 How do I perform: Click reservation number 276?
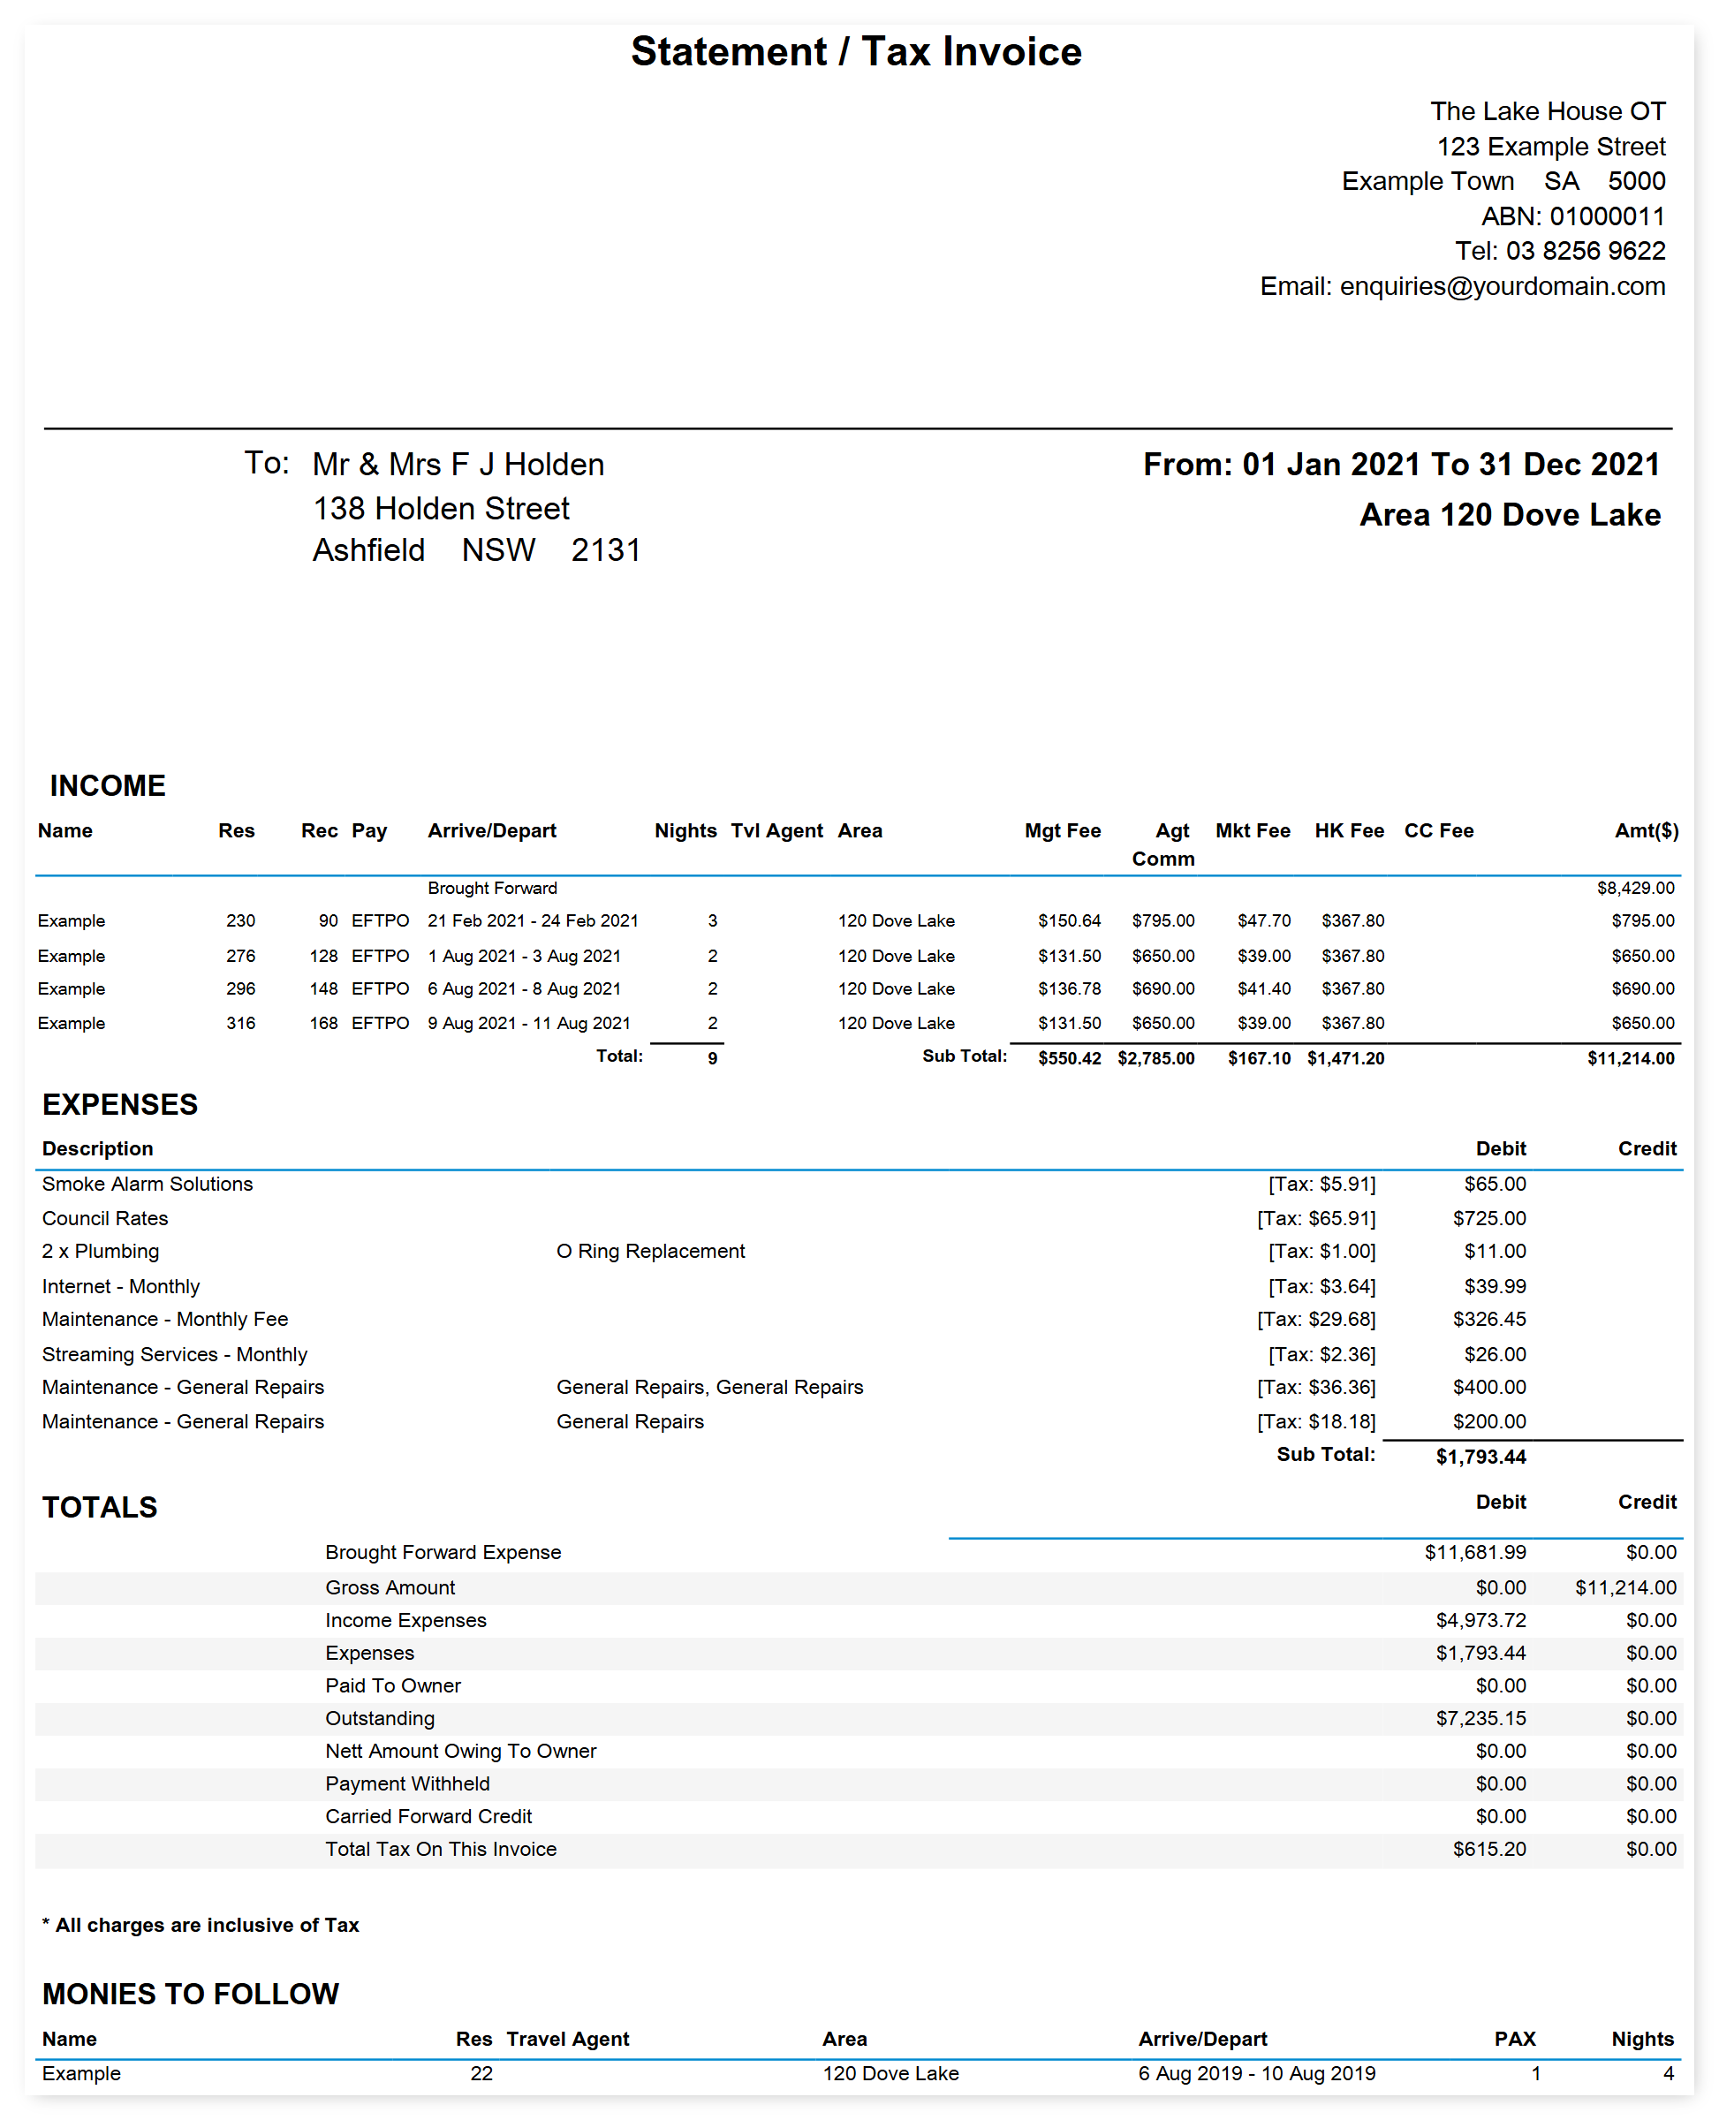tap(240, 956)
